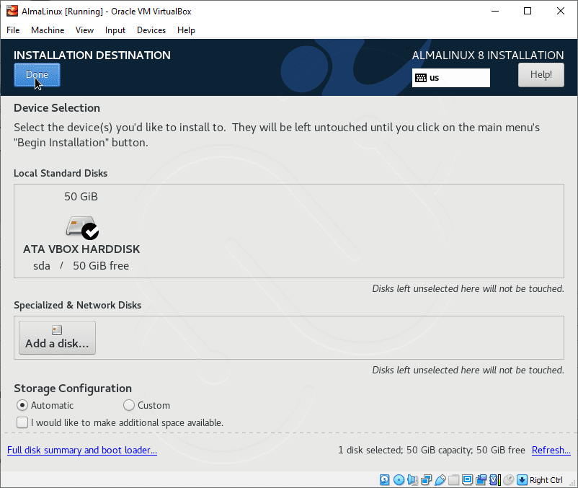Open the Devices menu
The height and width of the screenshot is (488, 578).
pyautogui.click(x=151, y=30)
